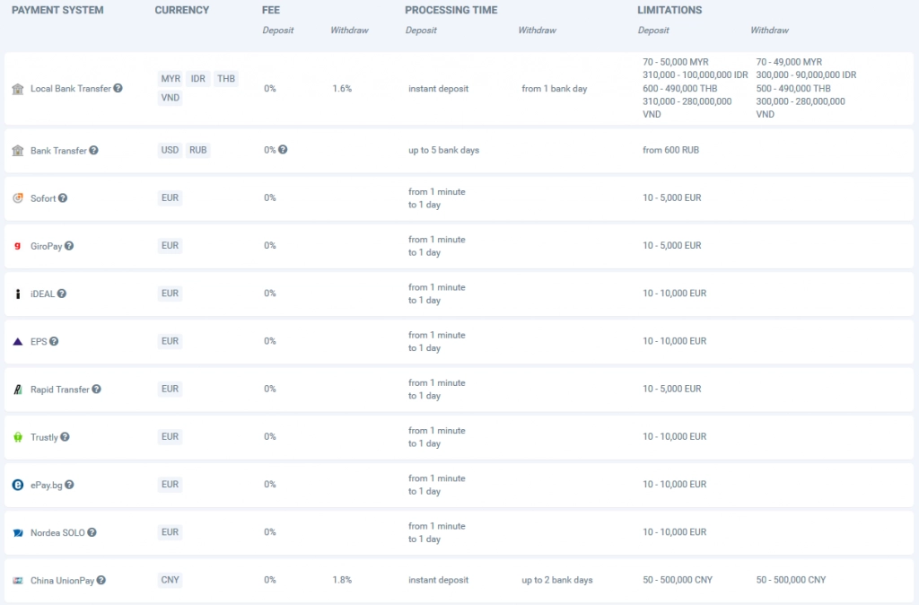Select the CNY currency tag
This screenshot has width=919, height=605.
coord(170,580)
